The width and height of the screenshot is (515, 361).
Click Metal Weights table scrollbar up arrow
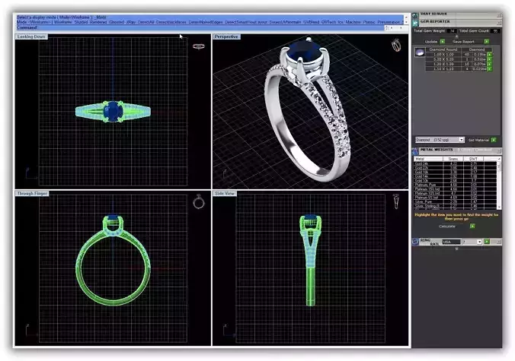click(x=499, y=159)
